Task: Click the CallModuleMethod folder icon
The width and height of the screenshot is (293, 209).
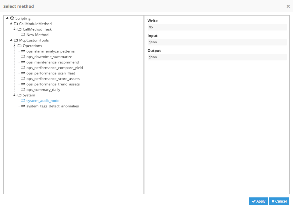Action: coord(16,24)
